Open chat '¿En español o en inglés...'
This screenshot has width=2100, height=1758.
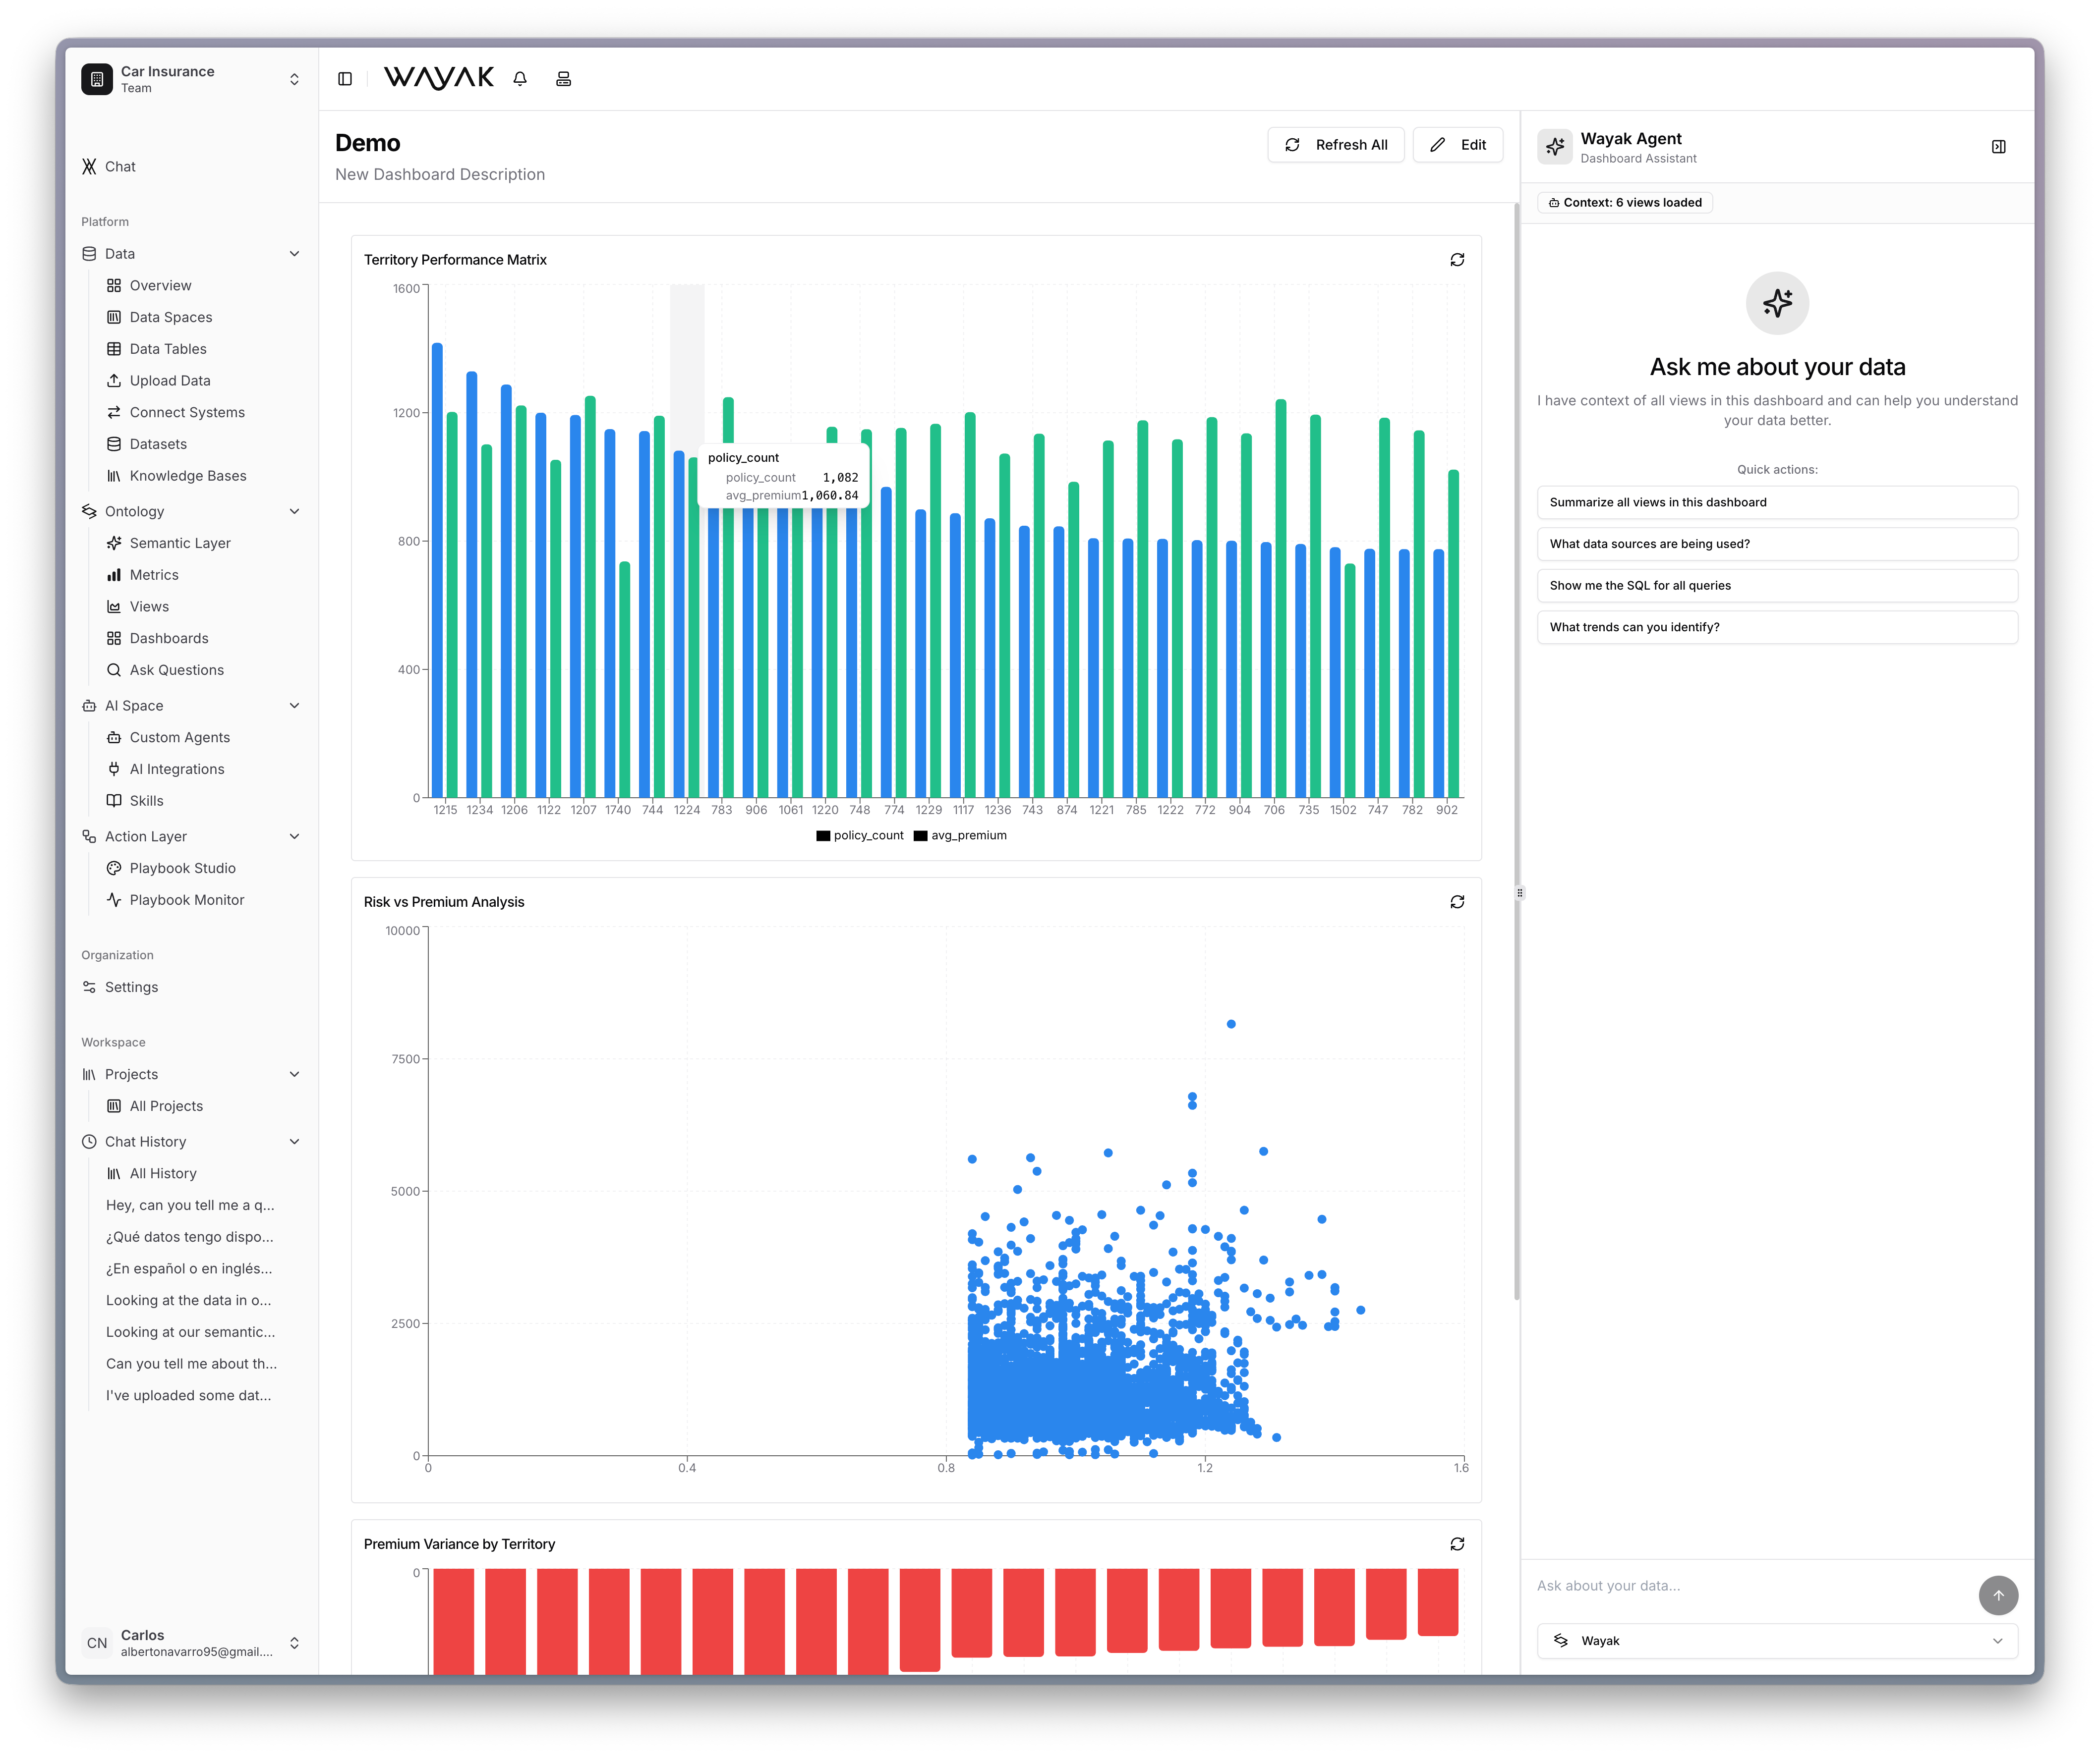coord(189,1269)
